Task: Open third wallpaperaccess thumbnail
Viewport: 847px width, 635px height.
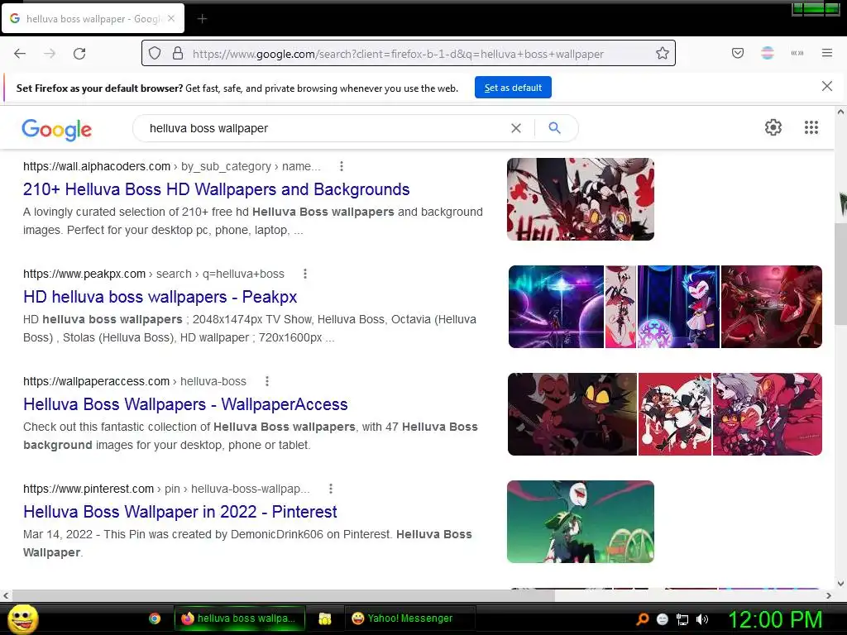Action: click(x=767, y=414)
